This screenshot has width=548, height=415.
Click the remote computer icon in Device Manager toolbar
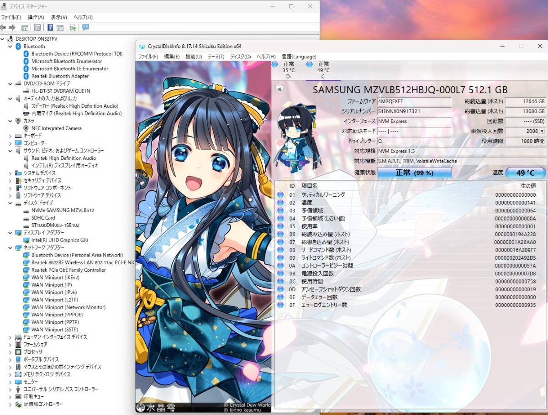point(85,27)
